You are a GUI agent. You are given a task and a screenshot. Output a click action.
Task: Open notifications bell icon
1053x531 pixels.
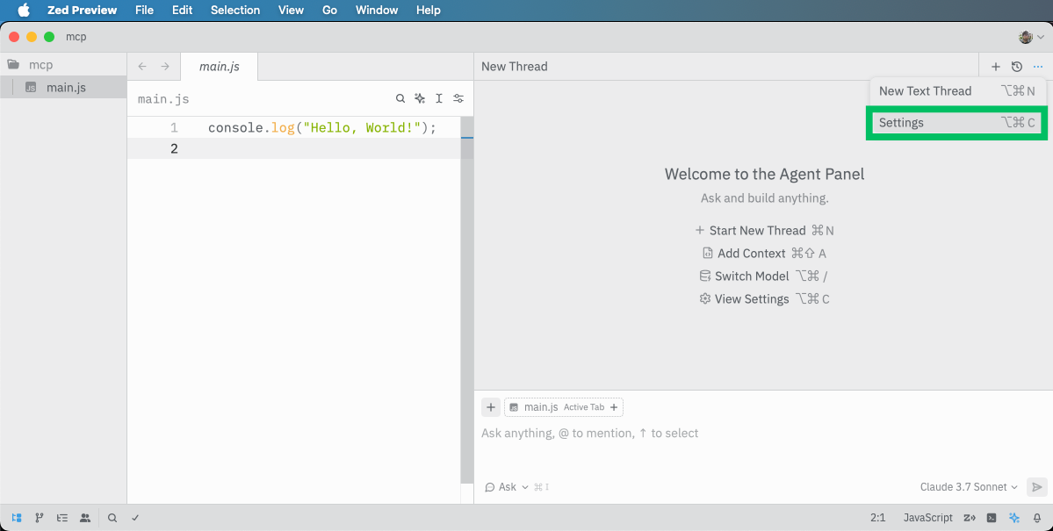click(x=1037, y=518)
